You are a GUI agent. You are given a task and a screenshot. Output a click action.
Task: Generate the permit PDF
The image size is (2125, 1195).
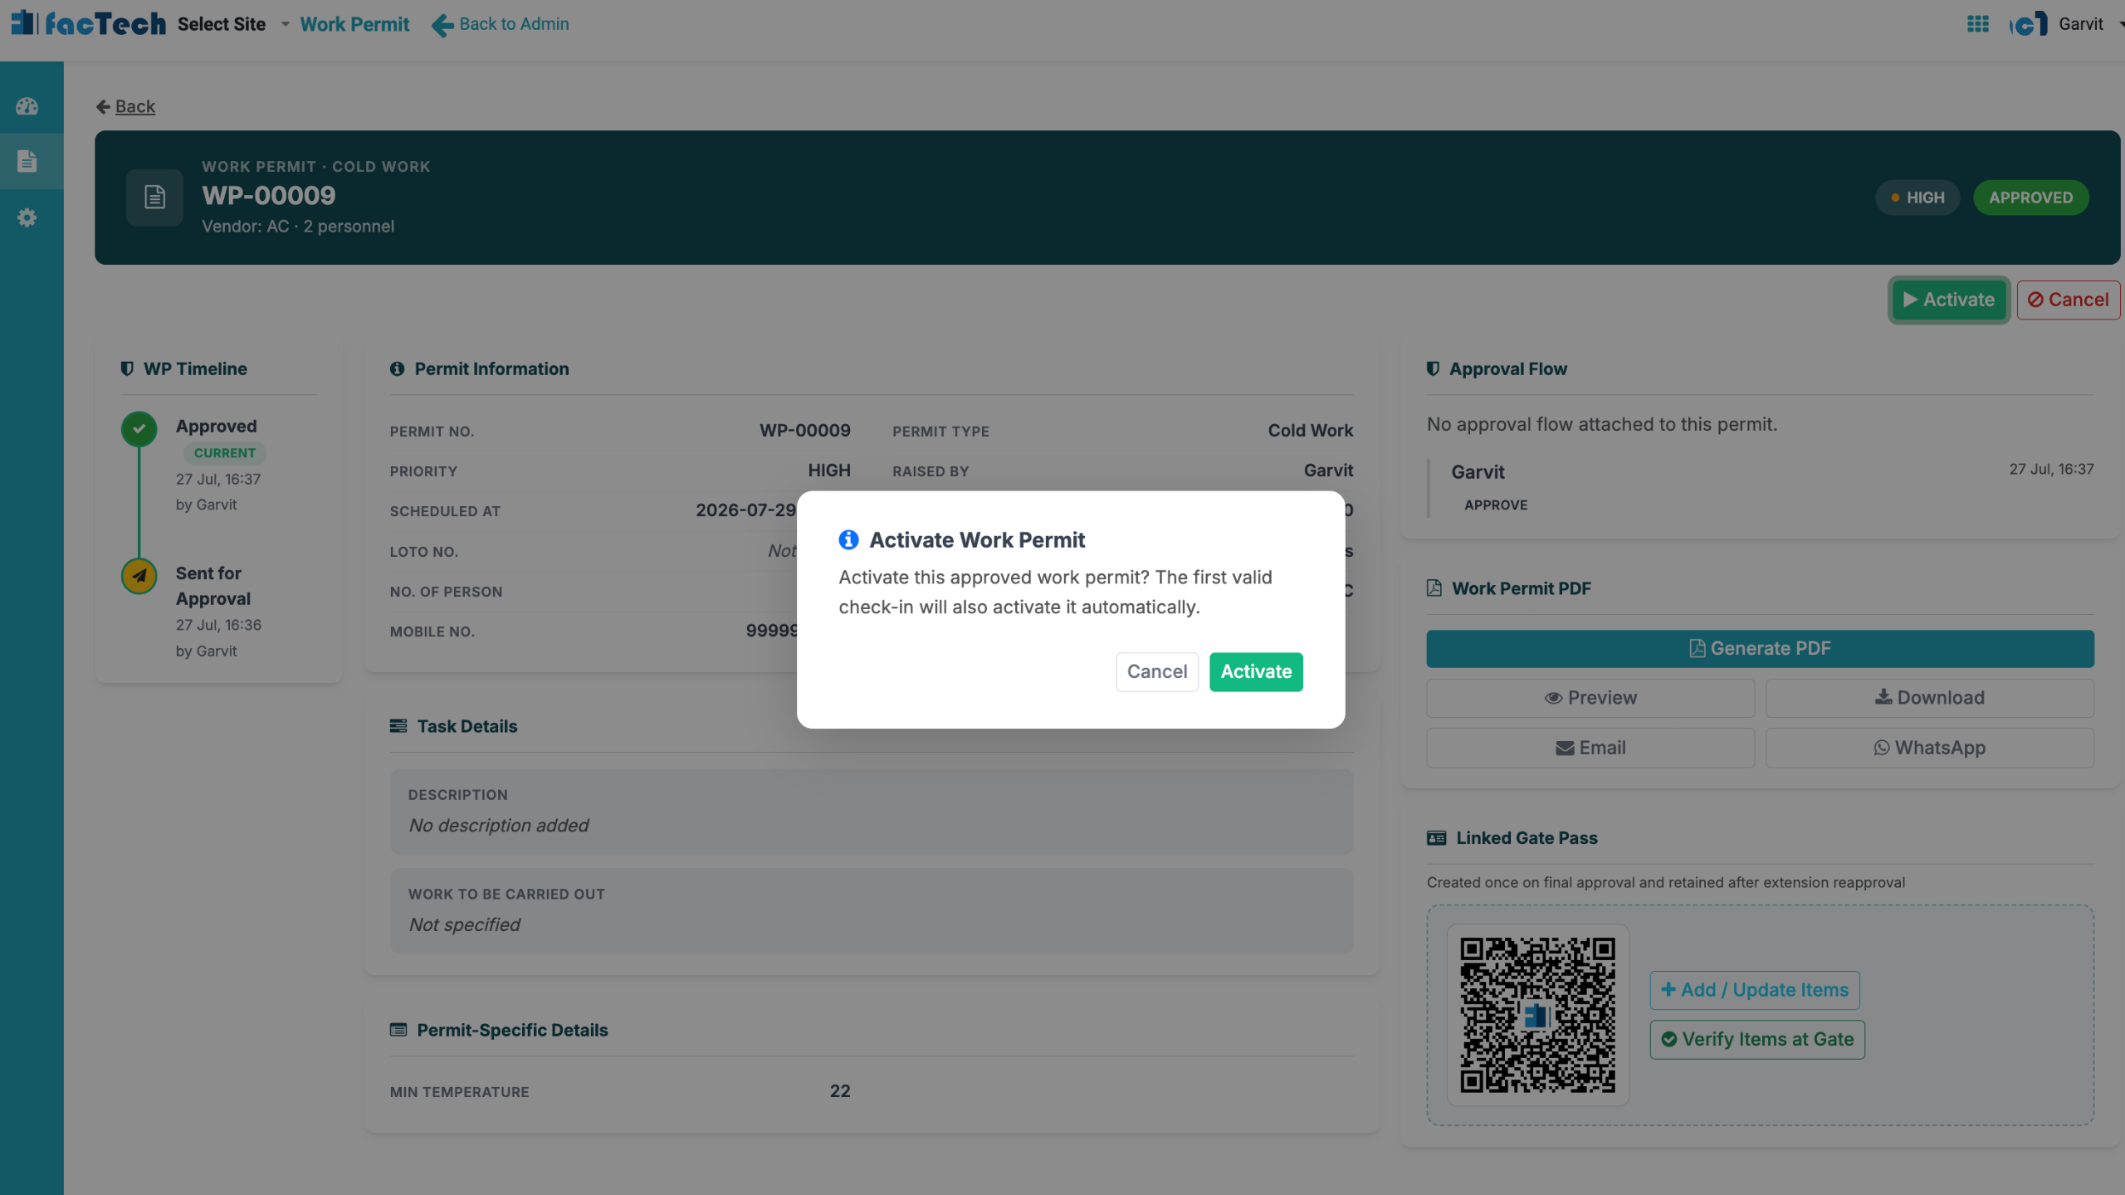pyautogui.click(x=1760, y=648)
